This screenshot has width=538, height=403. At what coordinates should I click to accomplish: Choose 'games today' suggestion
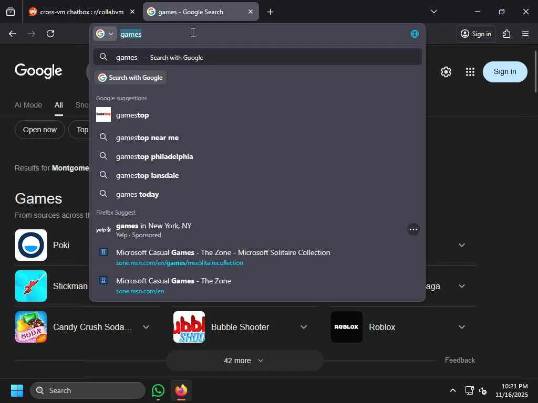[257, 194]
